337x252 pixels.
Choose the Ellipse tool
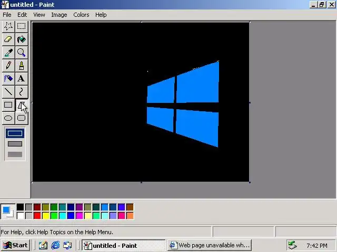click(x=8, y=118)
